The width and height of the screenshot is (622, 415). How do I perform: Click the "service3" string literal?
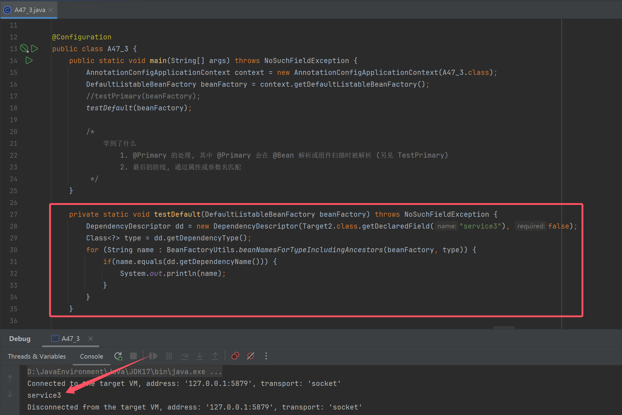pos(480,226)
